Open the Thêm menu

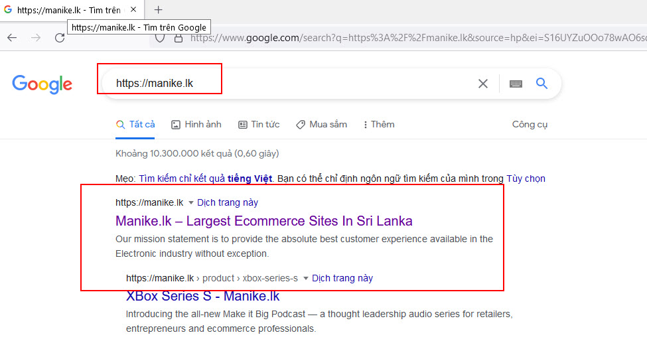[379, 125]
